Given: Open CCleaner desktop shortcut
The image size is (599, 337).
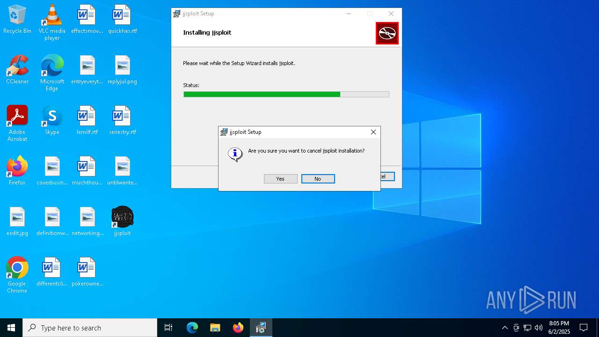Looking at the screenshot, I should coord(17,70).
